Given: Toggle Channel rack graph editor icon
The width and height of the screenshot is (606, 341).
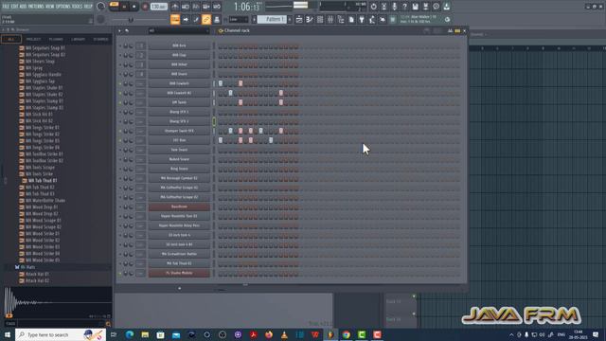Looking at the screenshot, I should (x=450, y=31).
